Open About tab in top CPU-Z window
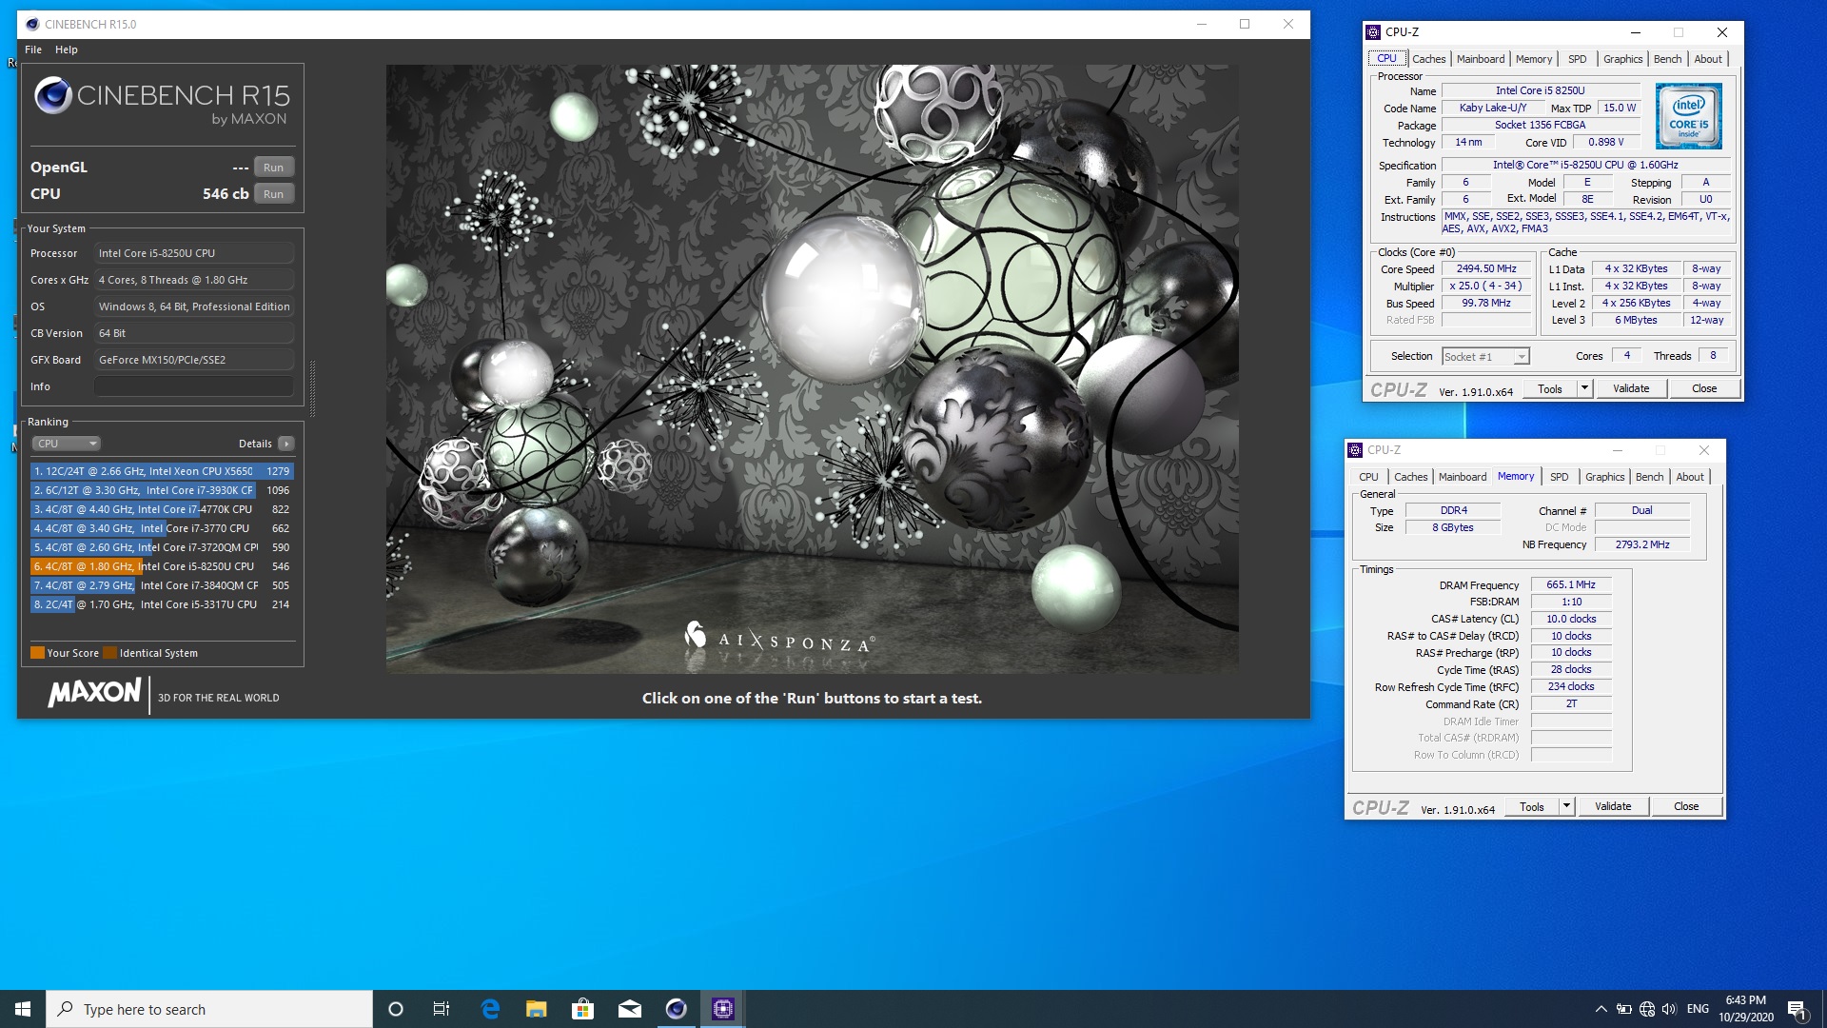Viewport: 1827px width, 1028px height. pos(1708,59)
